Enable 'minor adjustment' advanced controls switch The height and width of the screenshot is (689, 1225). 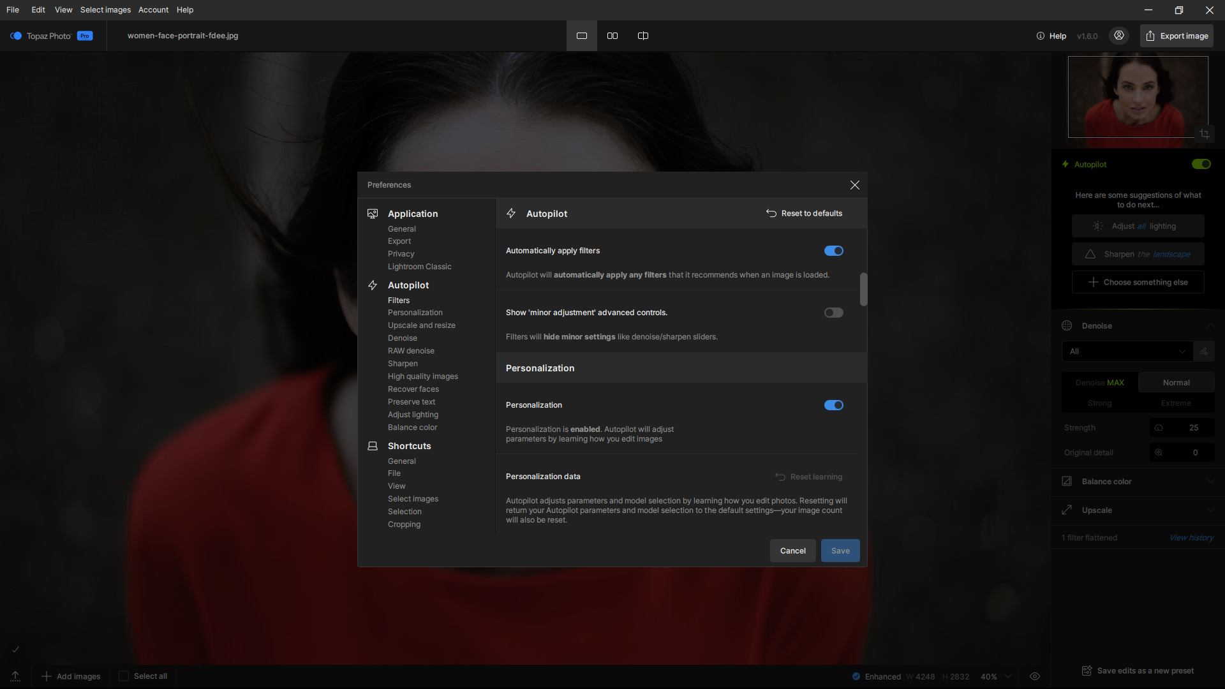pyautogui.click(x=834, y=313)
